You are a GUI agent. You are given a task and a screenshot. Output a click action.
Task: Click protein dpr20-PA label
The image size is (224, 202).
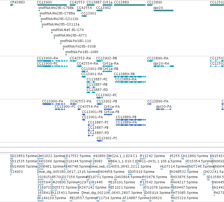pos(164,107)
